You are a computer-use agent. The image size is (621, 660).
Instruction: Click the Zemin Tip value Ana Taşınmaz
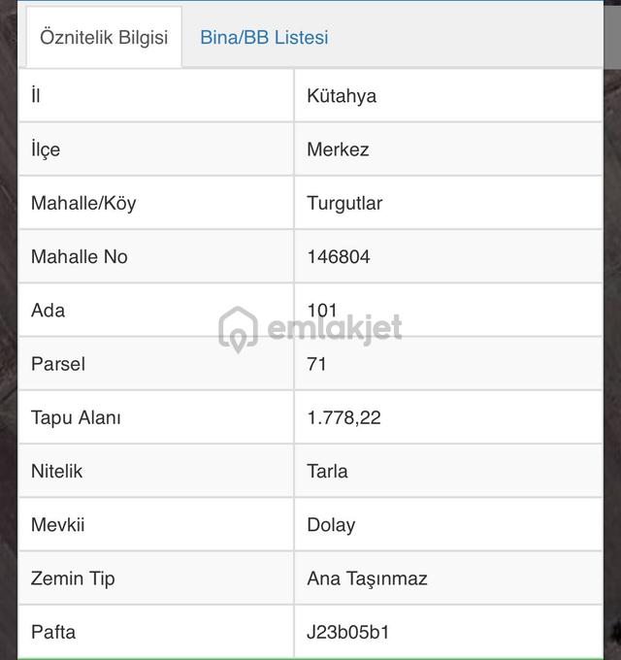pos(367,578)
